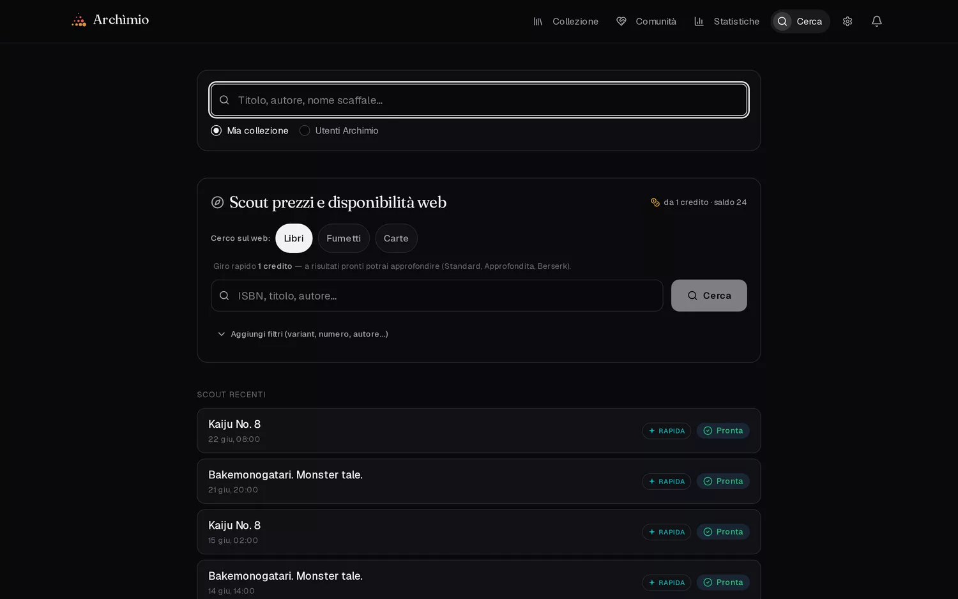958x599 pixels.
Task: Go to the Statistiche menu item
Action: [727, 21]
